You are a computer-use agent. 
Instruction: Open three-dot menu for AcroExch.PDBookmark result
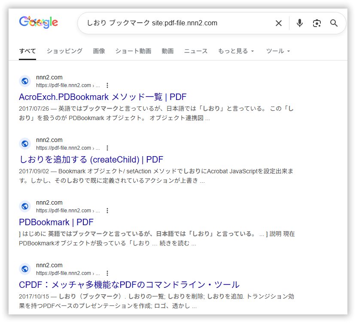point(107,85)
